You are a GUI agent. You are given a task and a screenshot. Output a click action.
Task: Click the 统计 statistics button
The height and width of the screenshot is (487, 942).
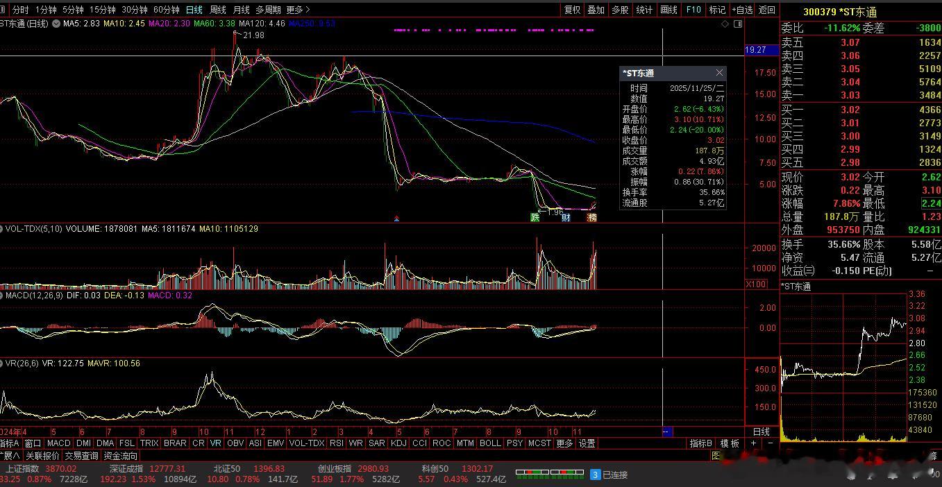644,10
